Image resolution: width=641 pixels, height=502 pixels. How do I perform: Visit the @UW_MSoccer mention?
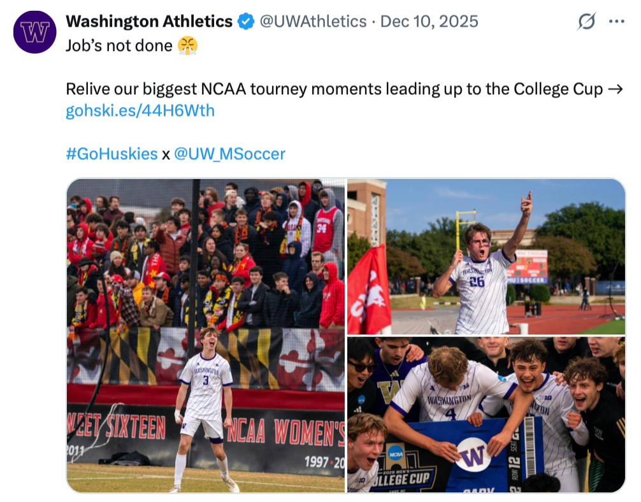point(229,154)
